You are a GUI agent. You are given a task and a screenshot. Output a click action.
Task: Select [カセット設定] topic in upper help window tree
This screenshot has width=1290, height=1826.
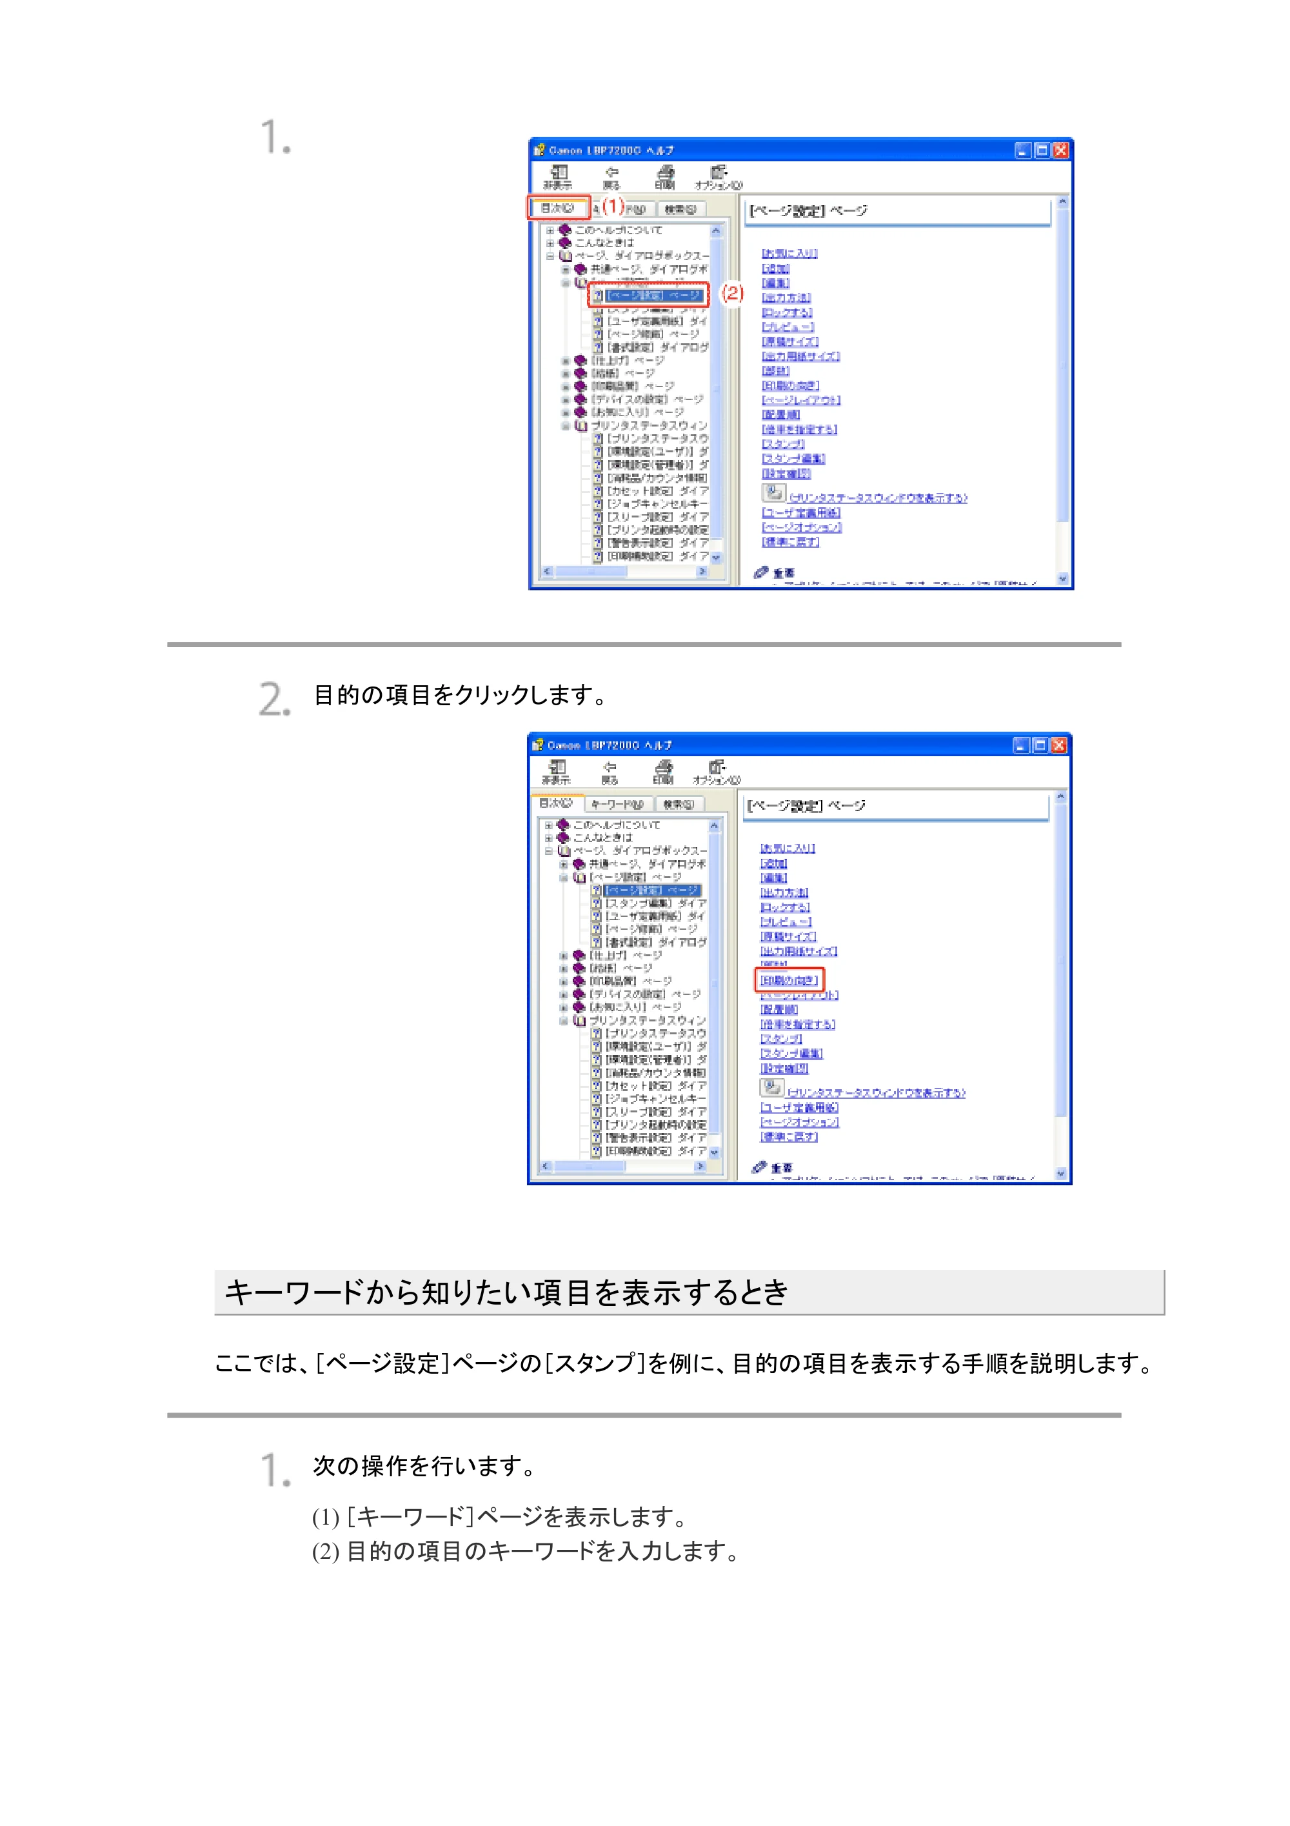pos(657,491)
